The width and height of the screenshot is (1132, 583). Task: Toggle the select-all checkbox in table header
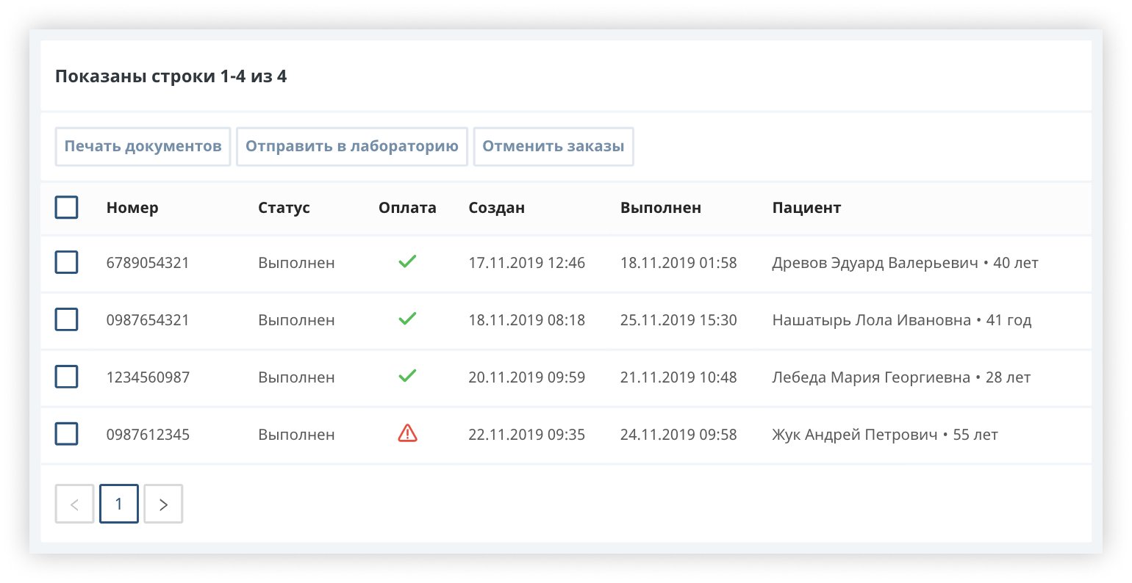67,208
